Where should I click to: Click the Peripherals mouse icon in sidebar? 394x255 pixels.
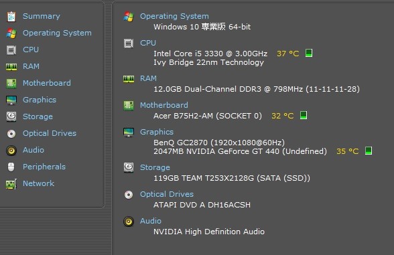point(11,167)
